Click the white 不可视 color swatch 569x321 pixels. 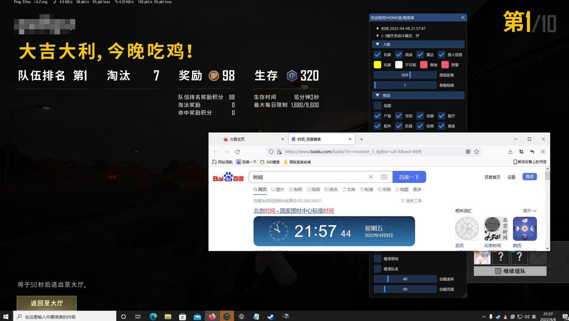[399, 65]
